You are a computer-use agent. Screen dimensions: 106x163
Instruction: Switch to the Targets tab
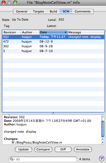38,11
